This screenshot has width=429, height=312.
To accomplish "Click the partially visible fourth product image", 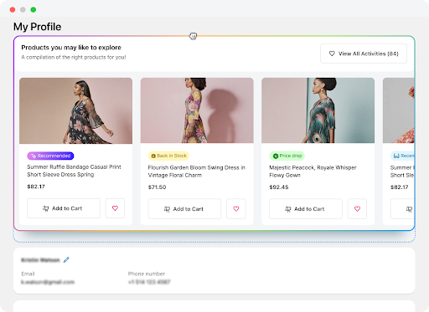I will coord(399,110).
